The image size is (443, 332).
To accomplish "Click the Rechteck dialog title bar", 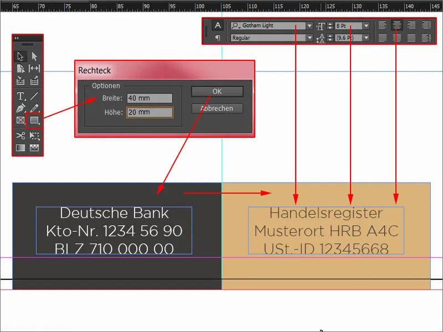I will click(164, 70).
